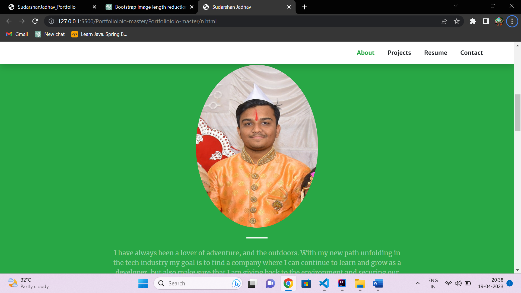The height and width of the screenshot is (293, 521).
Task: Click the Chrome profile avatar
Action: tap(499, 21)
